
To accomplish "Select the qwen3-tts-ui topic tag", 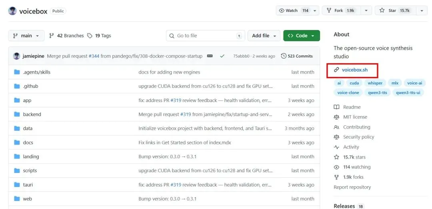I will 408,92.
